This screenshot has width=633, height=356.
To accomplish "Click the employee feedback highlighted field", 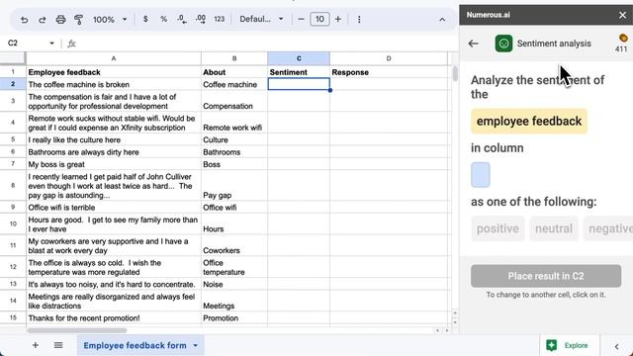I will (x=529, y=121).
